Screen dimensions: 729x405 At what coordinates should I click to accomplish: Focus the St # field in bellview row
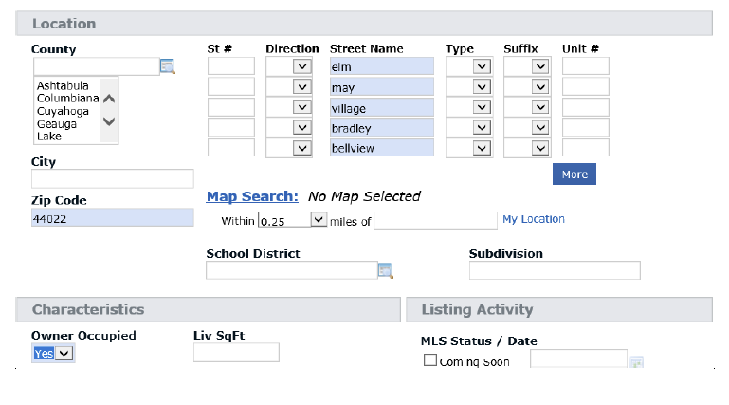click(x=231, y=148)
